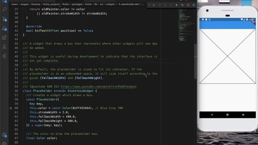Tap the emulator Back button
258x145 pixels.
(x=212, y=115)
